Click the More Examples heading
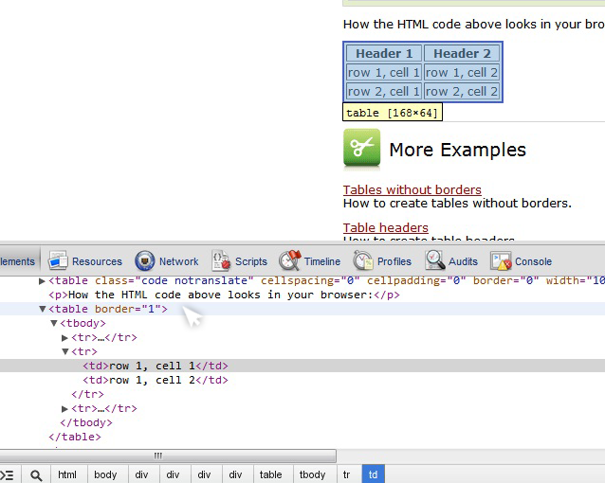The width and height of the screenshot is (605, 483). click(x=458, y=150)
